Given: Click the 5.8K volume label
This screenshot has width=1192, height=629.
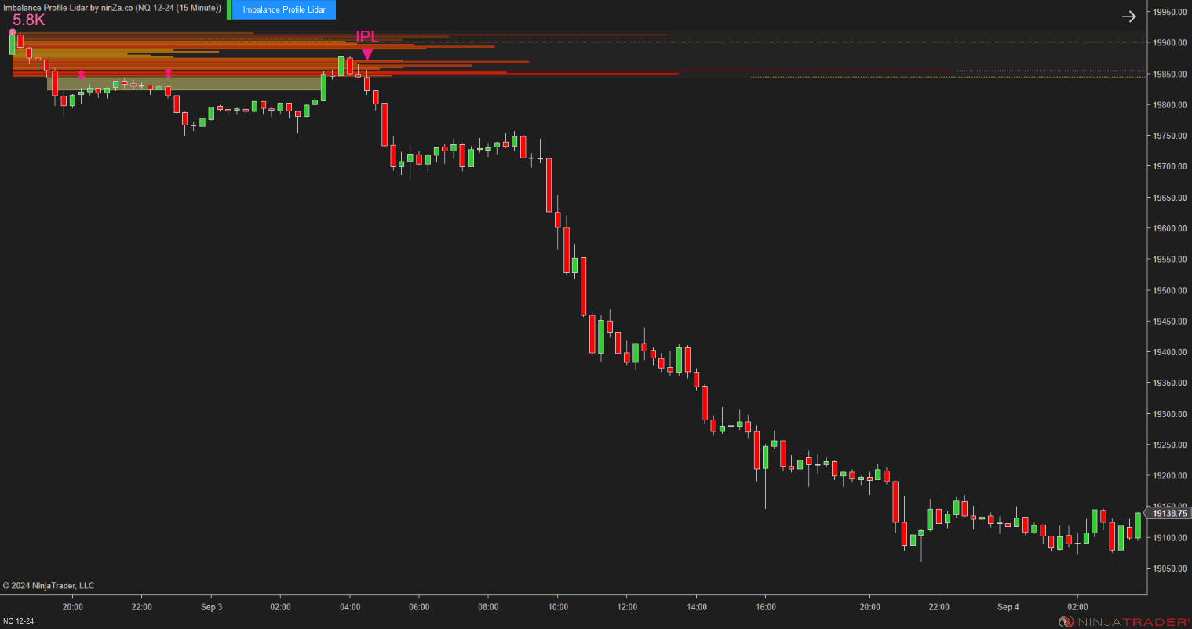Looking at the screenshot, I should click(x=30, y=20).
